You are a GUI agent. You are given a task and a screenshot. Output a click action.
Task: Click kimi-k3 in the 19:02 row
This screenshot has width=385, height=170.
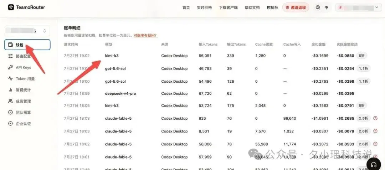pos(112,56)
